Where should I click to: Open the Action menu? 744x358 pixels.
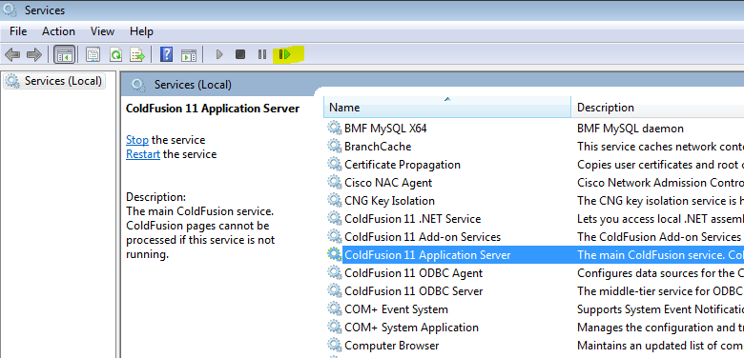[58, 31]
